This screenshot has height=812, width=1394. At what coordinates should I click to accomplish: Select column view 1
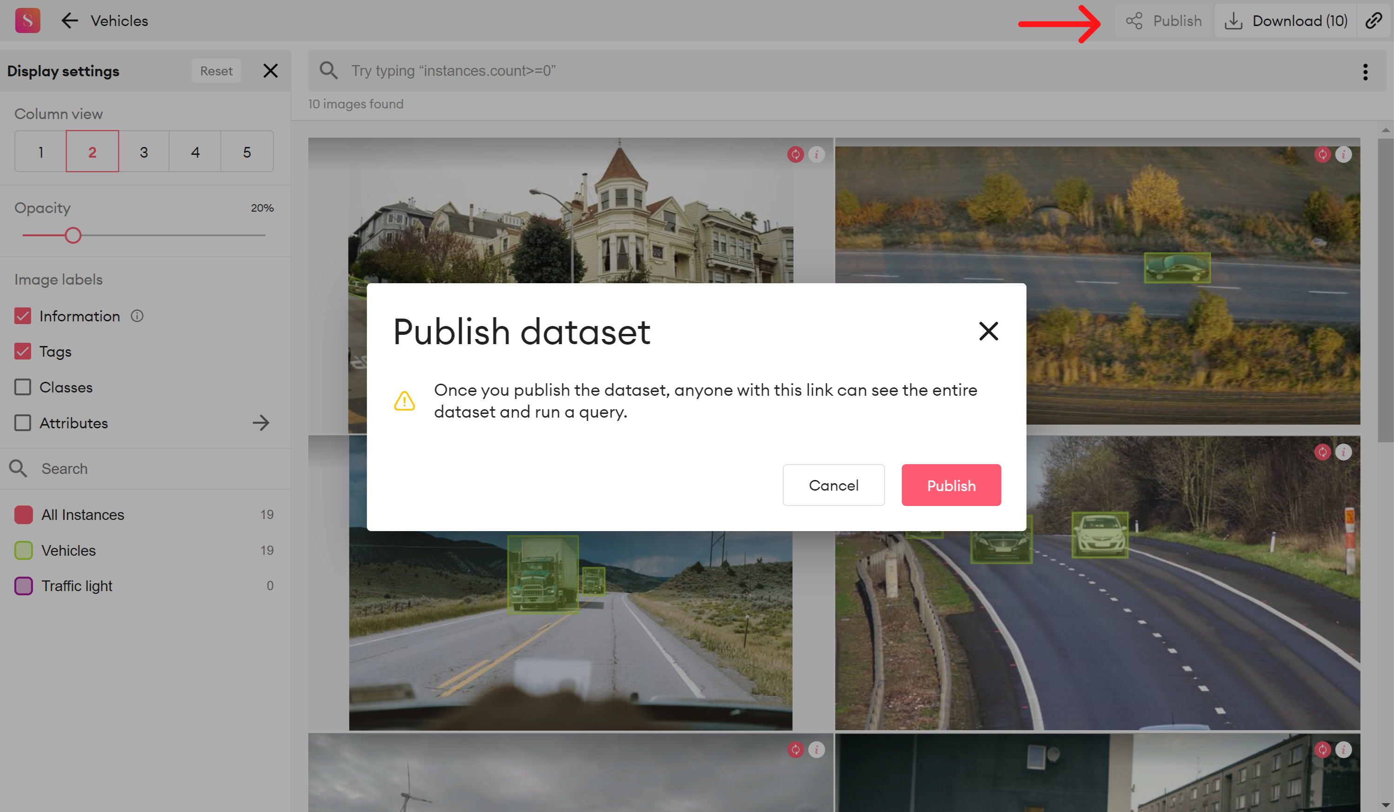pyautogui.click(x=40, y=152)
